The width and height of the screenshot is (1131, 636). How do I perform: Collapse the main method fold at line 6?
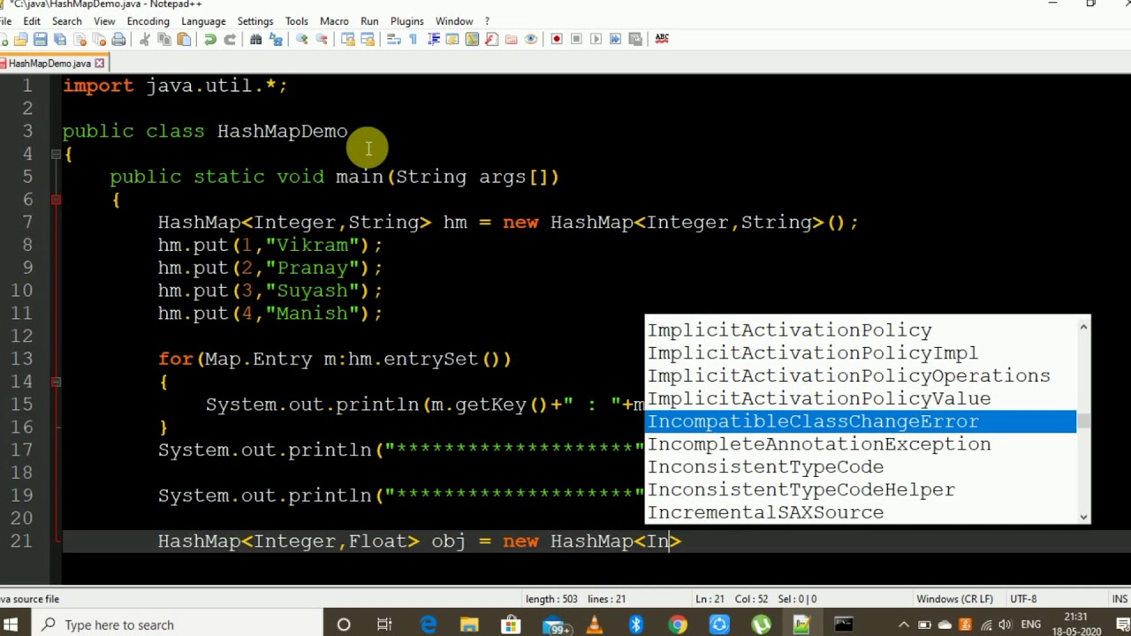coord(56,200)
